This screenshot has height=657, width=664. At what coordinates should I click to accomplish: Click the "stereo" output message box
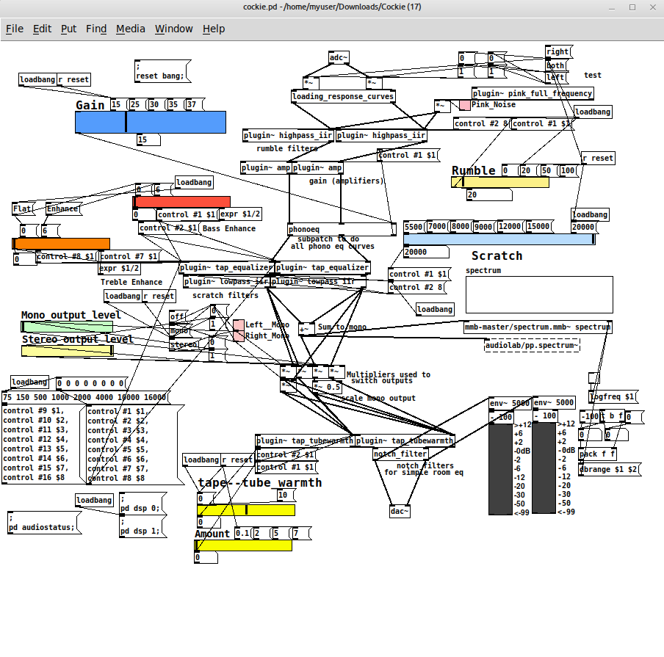point(184,344)
